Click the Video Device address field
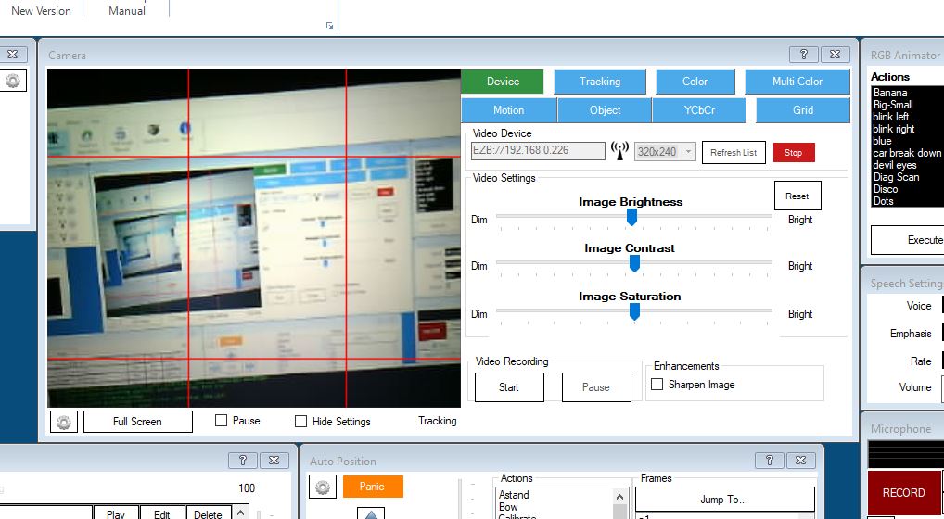The width and height of the screenshot is (944, 519). pos(538,151)
